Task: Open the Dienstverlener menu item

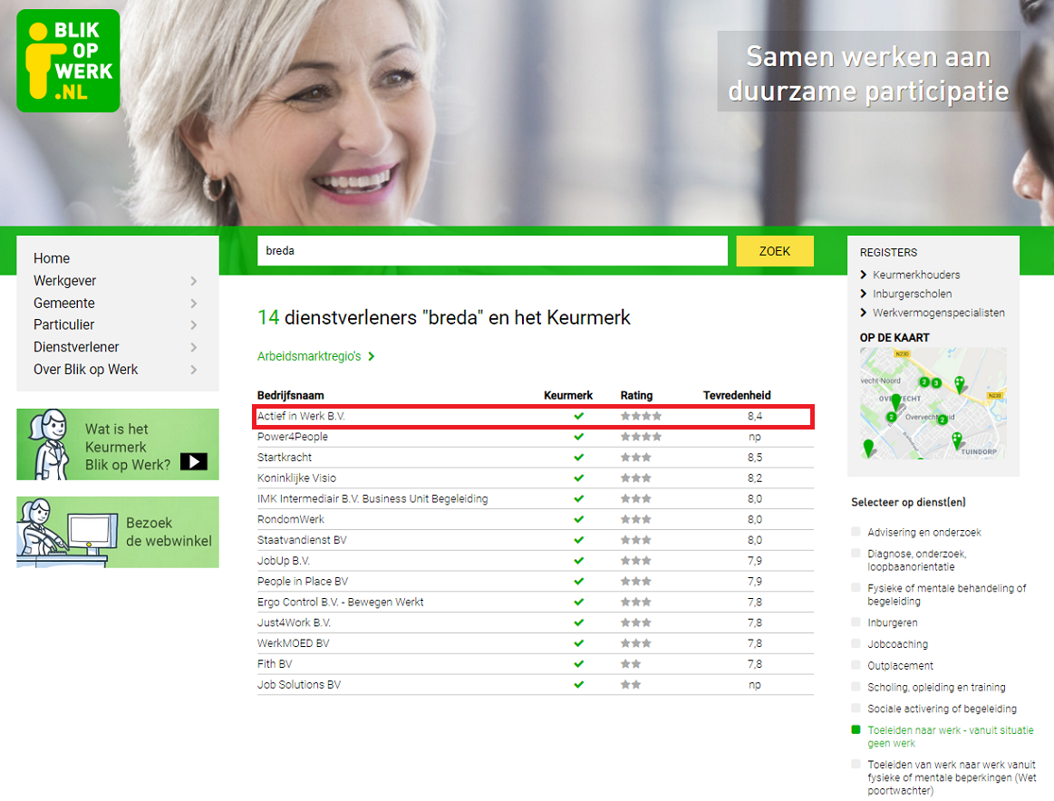Action: point(76,347)
